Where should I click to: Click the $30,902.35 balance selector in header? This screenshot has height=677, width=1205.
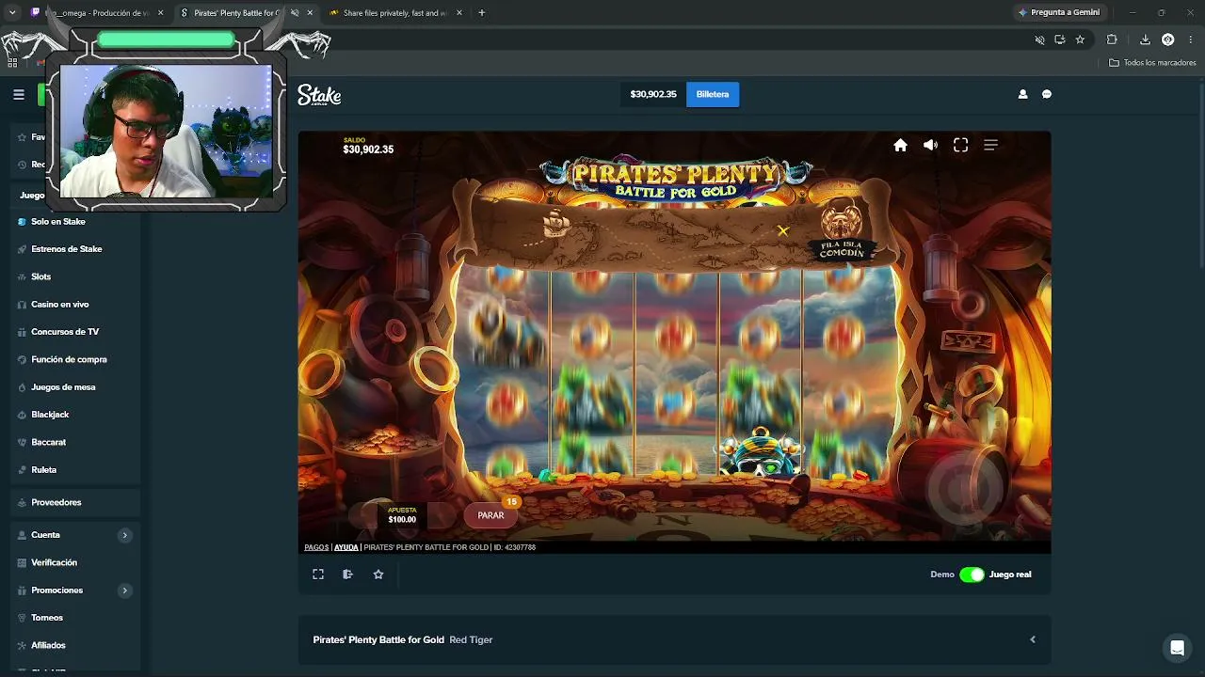coord(653,94)
